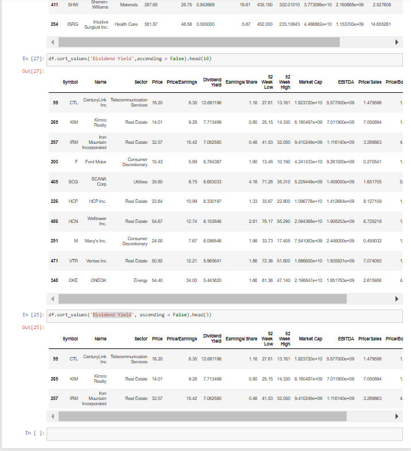Click the topmost table horizontal scrollbar thumb

point(199,42)
